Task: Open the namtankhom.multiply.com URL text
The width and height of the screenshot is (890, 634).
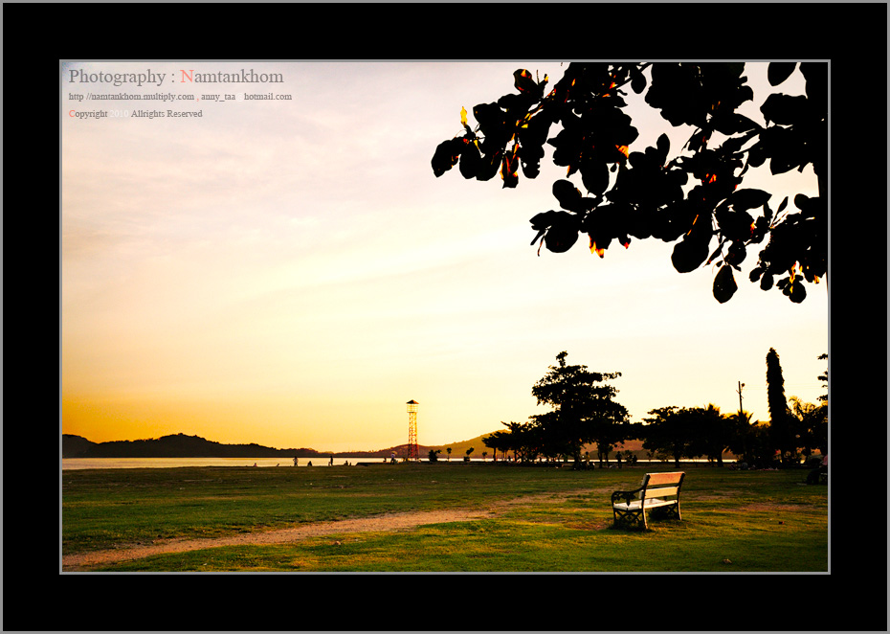Action: (131, 97)
